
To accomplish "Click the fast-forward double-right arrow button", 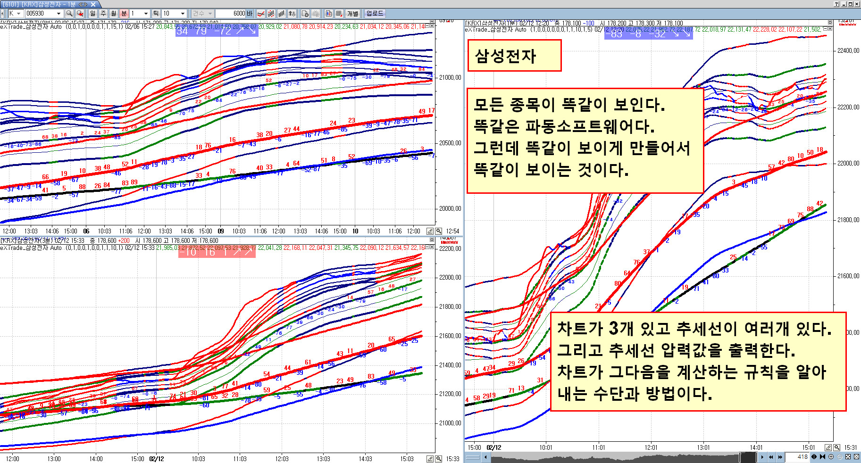I will (x=780, y=457).
